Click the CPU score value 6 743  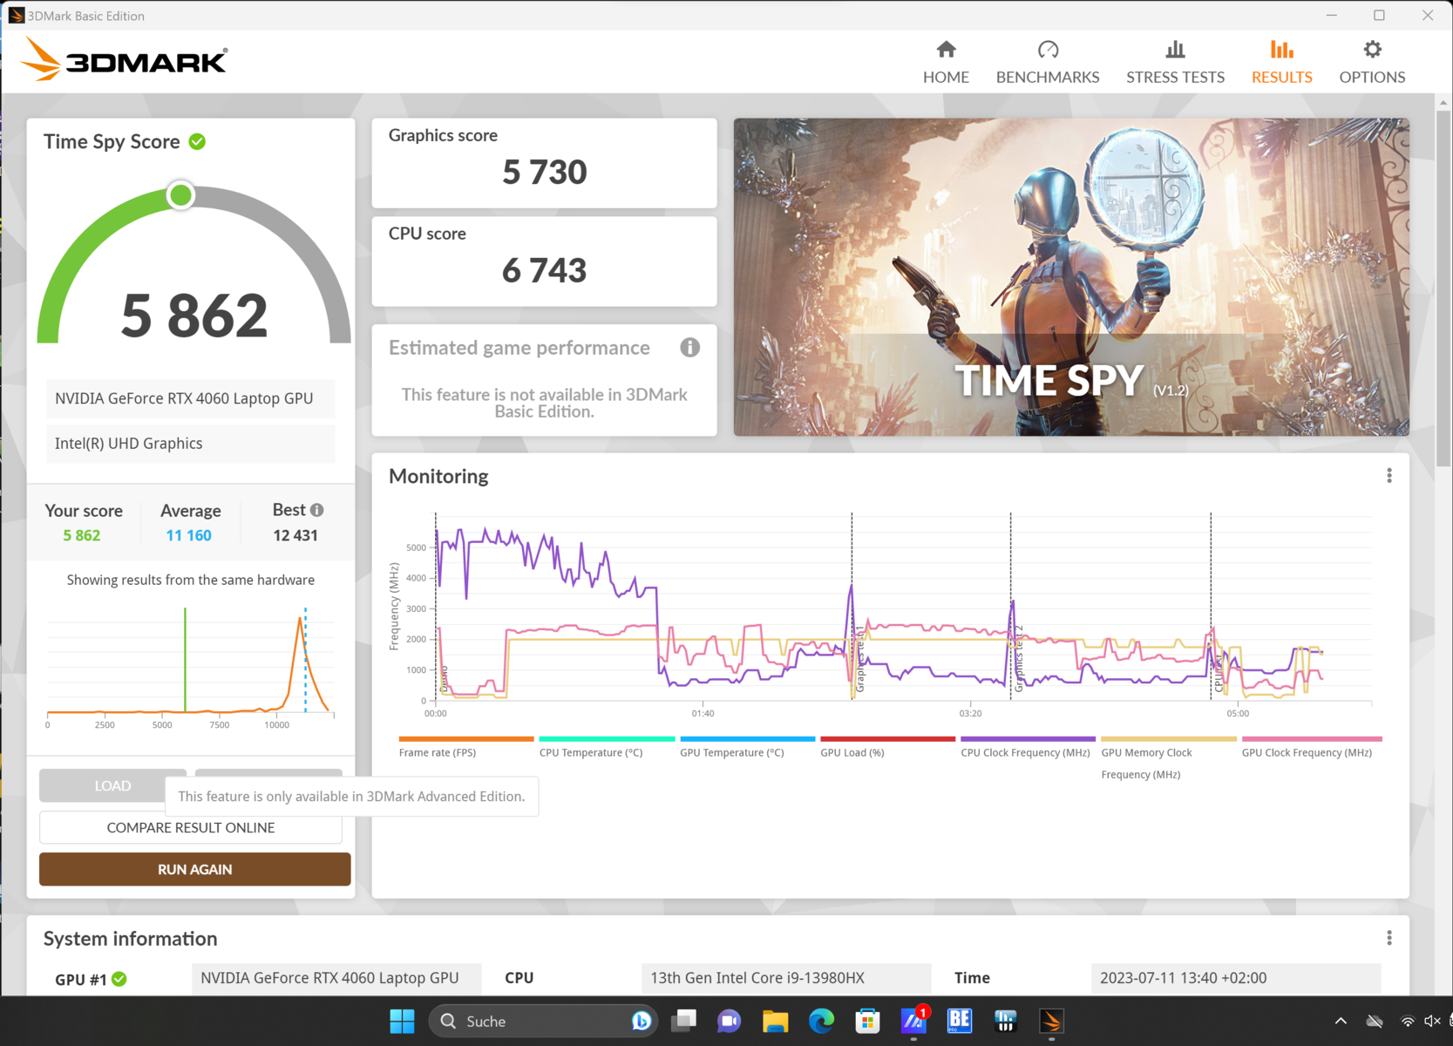click(x=545, y=271)
